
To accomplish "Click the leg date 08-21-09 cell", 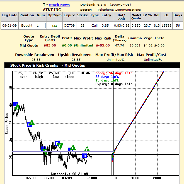I will pos(9,25).
